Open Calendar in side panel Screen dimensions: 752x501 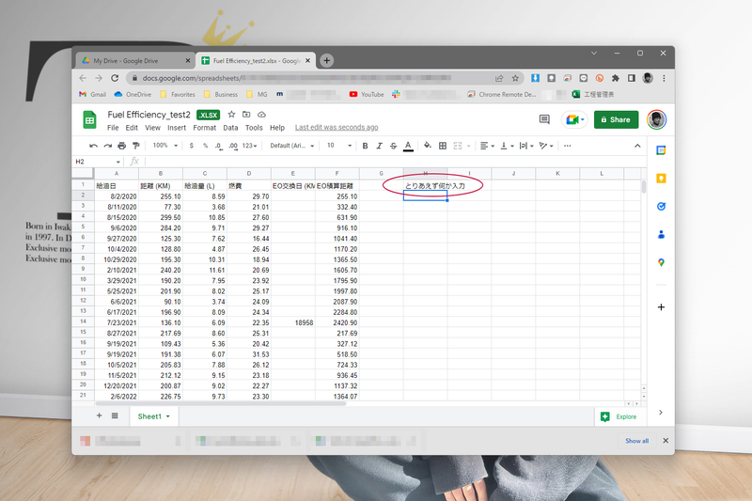661,150
